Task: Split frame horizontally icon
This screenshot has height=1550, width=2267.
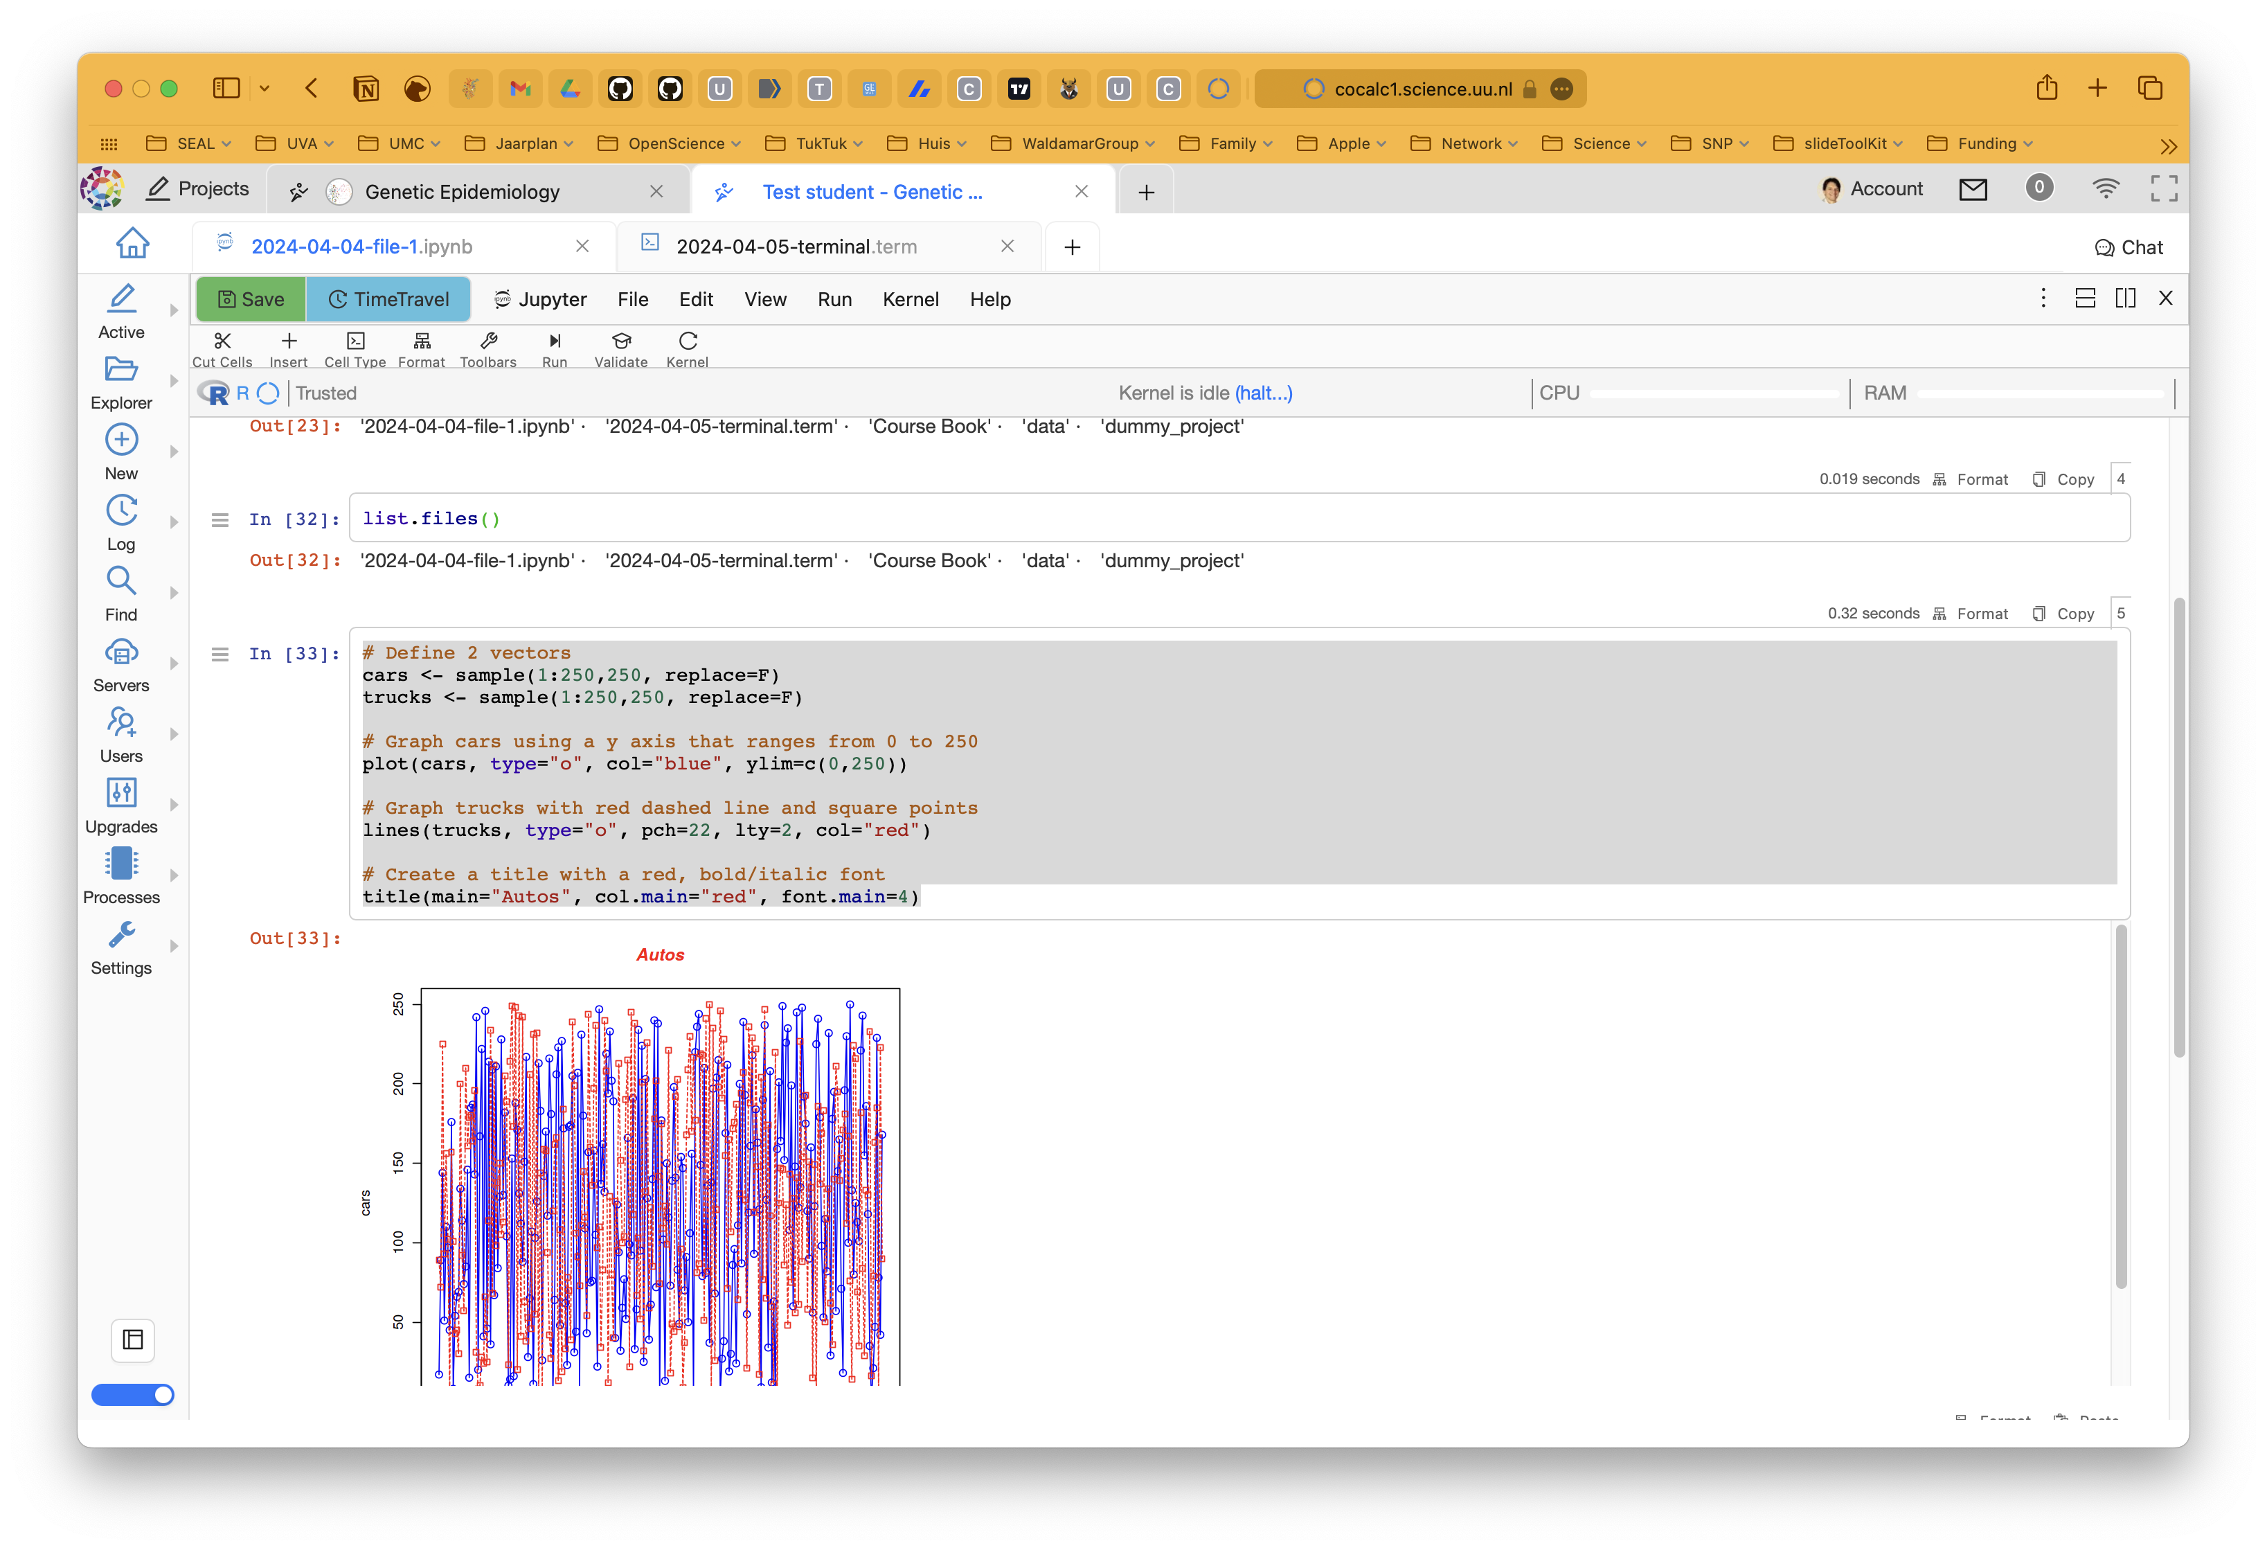Action: coord(2086,299)
